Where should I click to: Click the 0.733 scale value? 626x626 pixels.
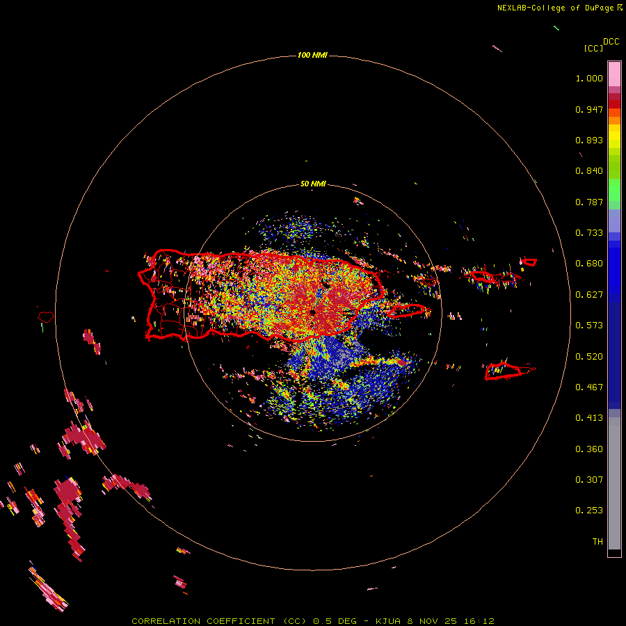(x=589, y=233)
